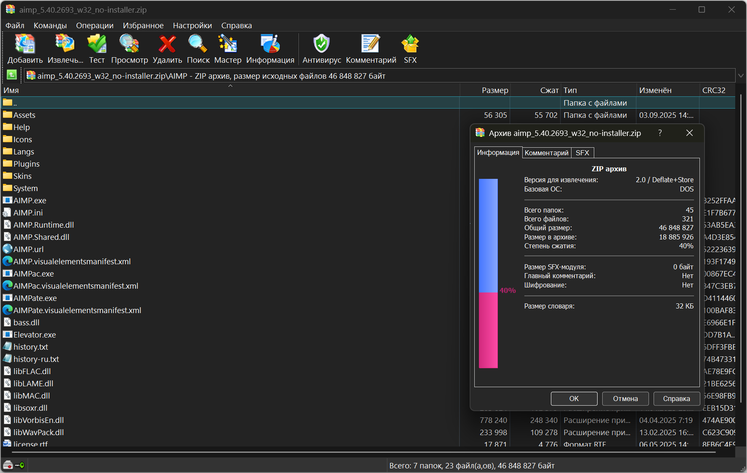Click the key icon in status bar
Screen dimensions: 747x473
tap(19, 465)
